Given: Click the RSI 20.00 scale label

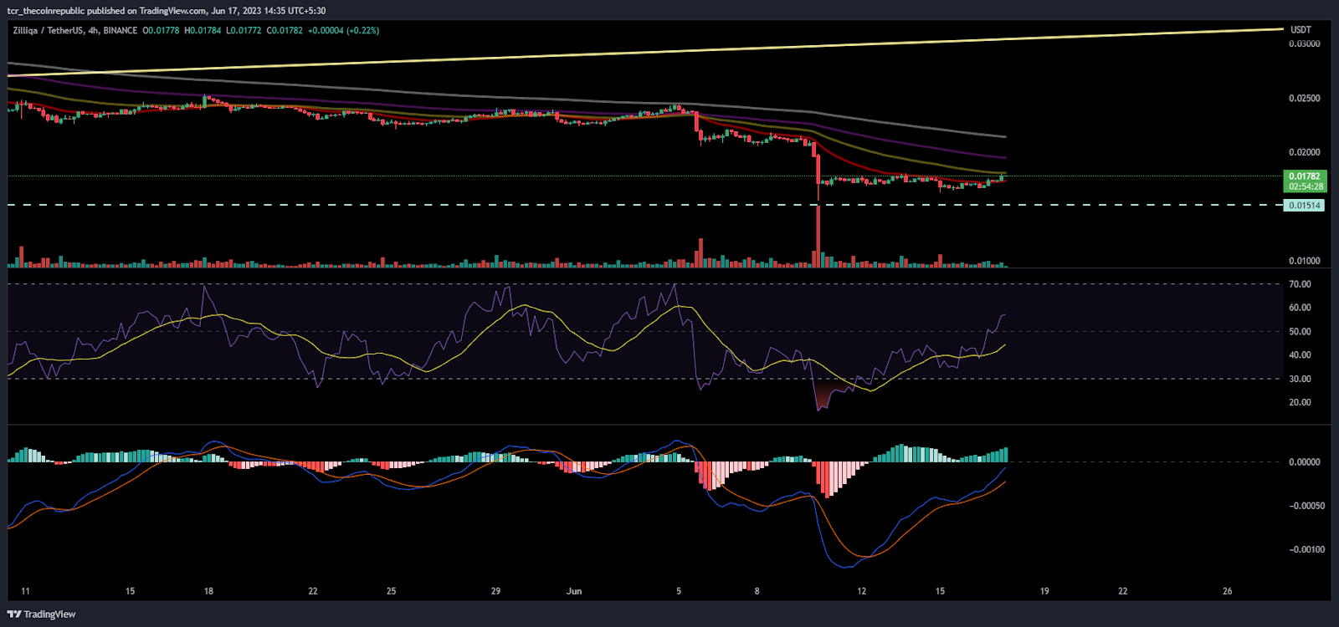Looking at the screenshot, I should (x=1300, y=402).
